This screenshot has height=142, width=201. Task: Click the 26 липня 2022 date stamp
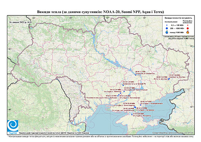(x=20, y=22)
